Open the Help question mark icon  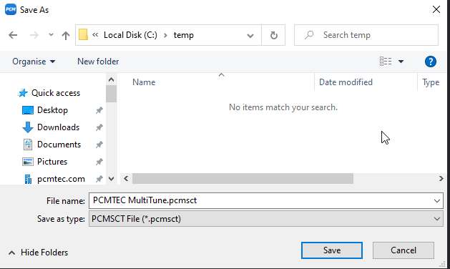pos(430,62)
